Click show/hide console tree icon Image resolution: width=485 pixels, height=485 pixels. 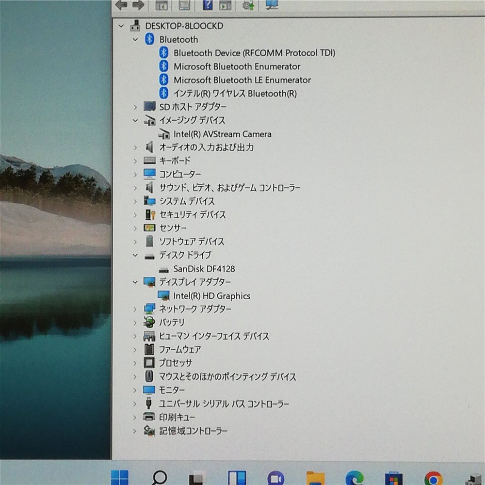coord(161,5)
